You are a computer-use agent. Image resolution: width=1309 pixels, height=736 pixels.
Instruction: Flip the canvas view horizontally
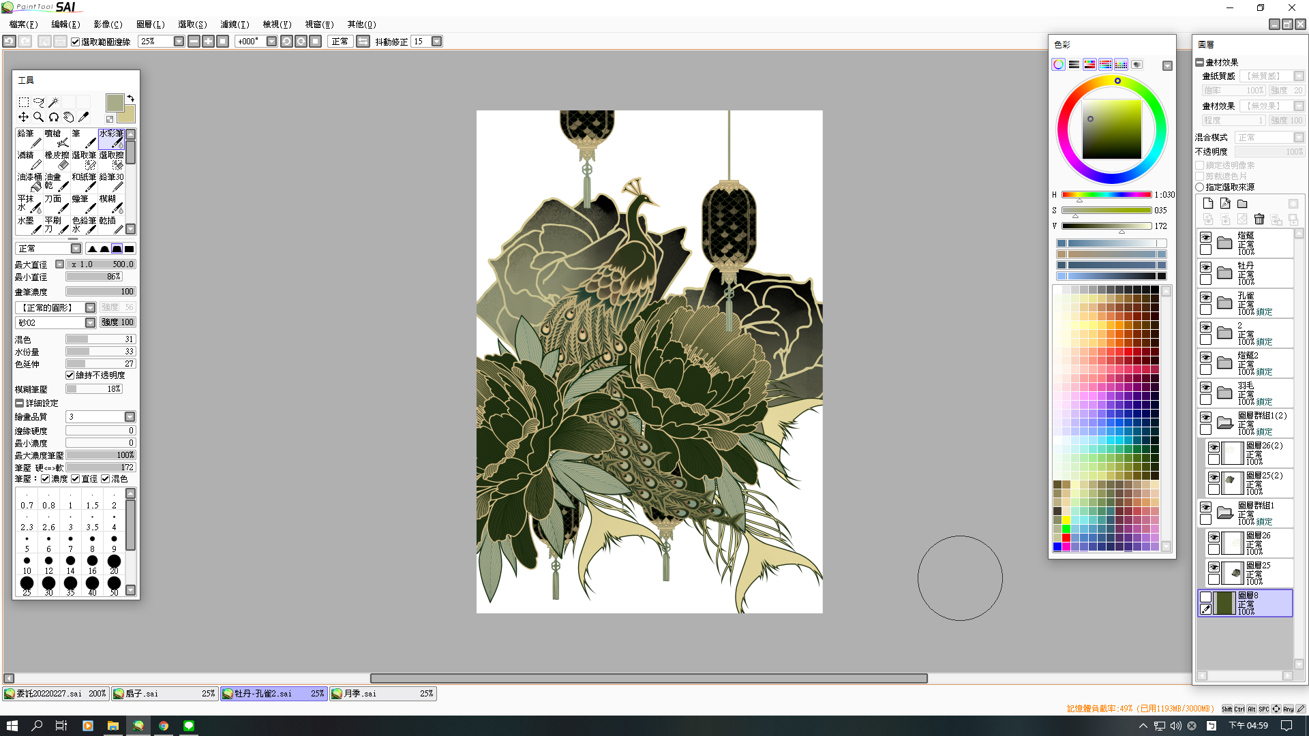[x=363, y=42]
